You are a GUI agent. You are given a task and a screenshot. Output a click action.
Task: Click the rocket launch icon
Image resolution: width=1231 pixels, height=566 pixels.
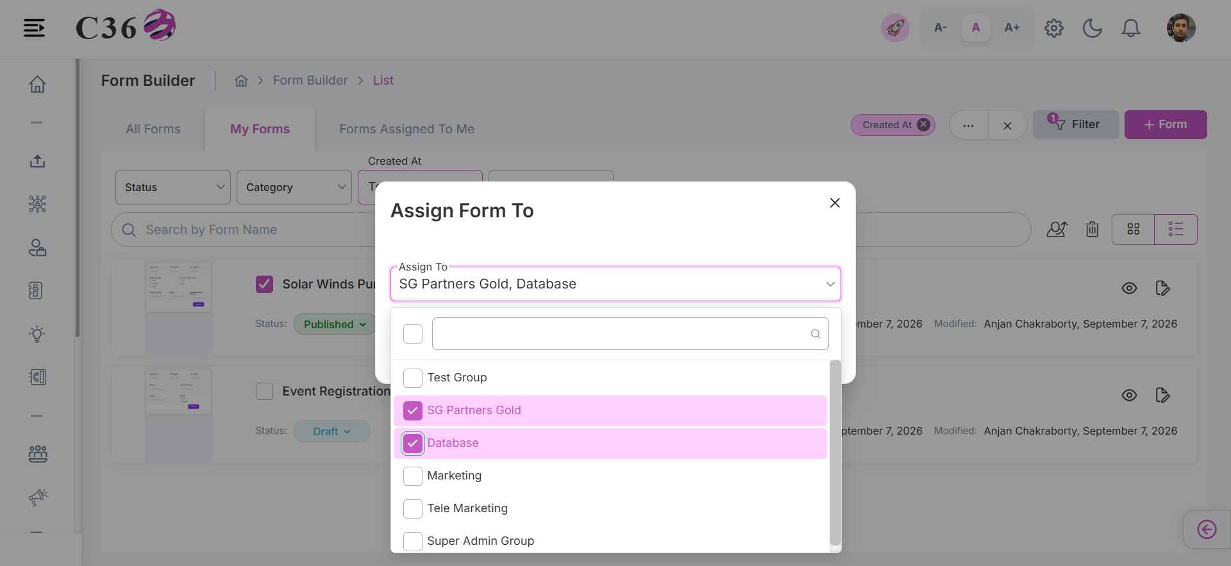895,28
